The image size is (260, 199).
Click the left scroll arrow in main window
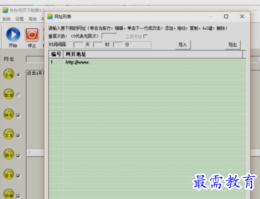click(30, 152)
